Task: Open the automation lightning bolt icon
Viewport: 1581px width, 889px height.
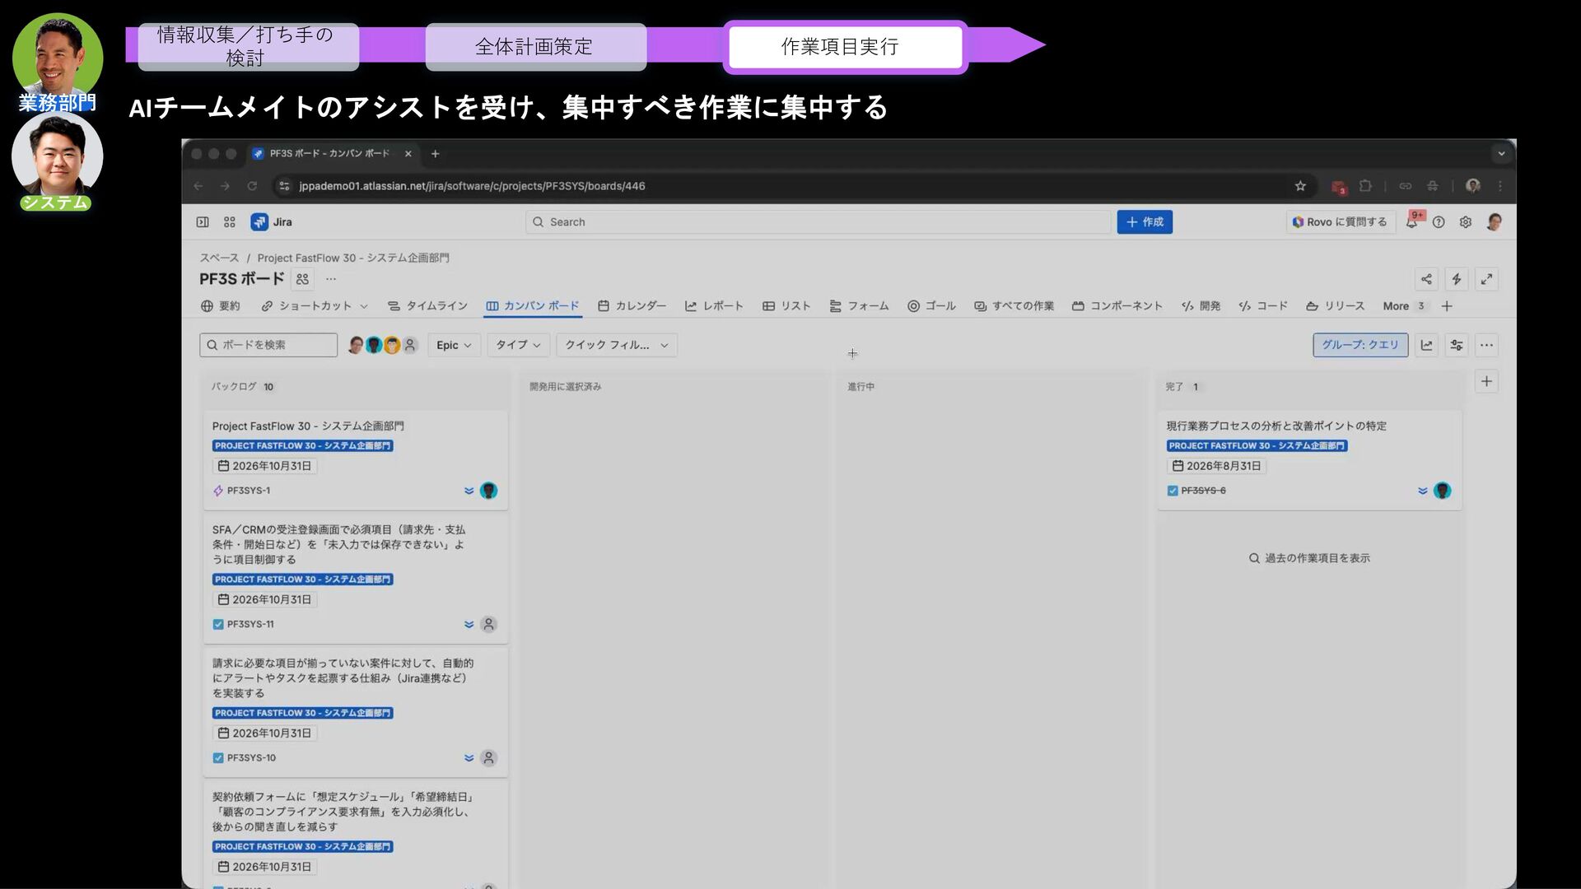Action: pyautogui.click(x=1456, y=279)
